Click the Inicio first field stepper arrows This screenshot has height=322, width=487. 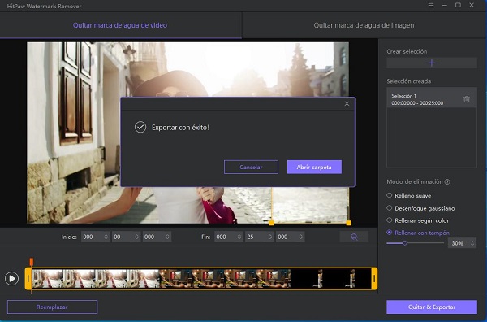tap(106, 237)
